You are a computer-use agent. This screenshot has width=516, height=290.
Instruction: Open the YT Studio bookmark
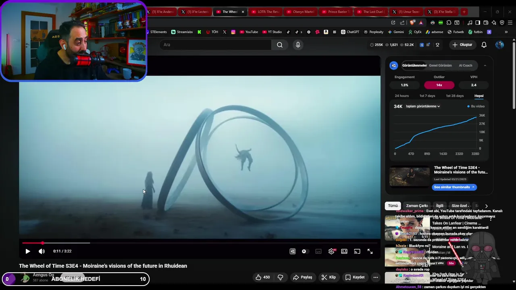272,32
